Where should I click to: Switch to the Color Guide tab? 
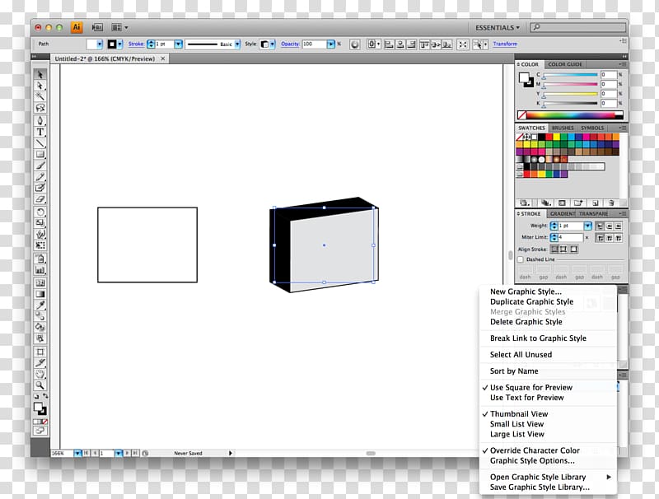coord(565,64)
